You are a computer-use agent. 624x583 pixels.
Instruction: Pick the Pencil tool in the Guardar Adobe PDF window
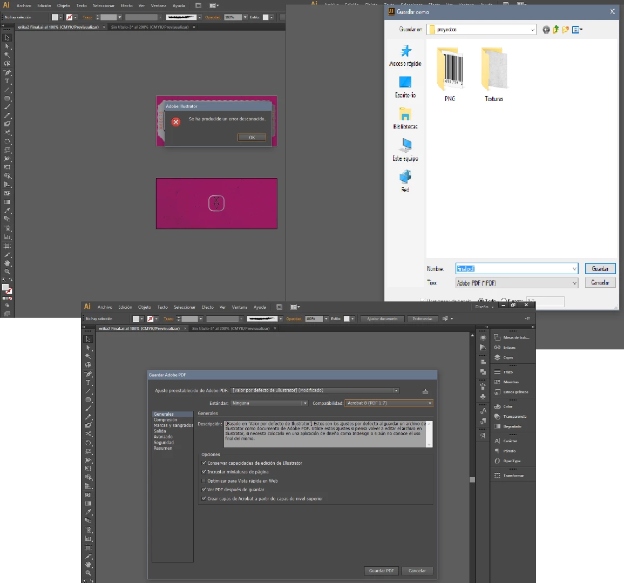pyautogui.click(x=89, y=417)
